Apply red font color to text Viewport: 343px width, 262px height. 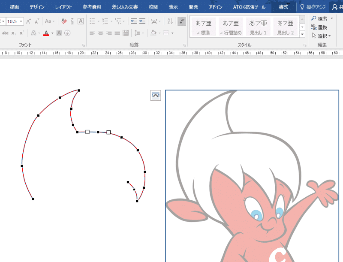[x=46, y=33]
